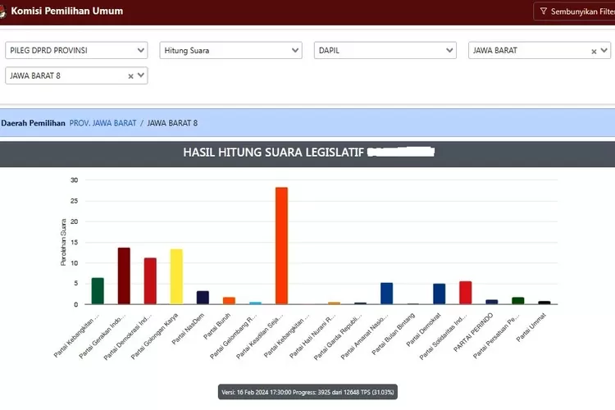Click the black Partai Ummat bar
This screenshot has height=410, width=615.
click(544, 303)
